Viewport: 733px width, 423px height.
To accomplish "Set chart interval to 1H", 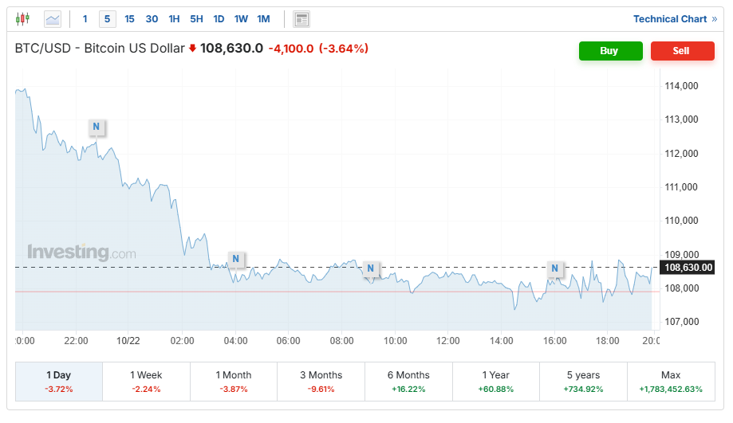I will (x=174, y=19).
